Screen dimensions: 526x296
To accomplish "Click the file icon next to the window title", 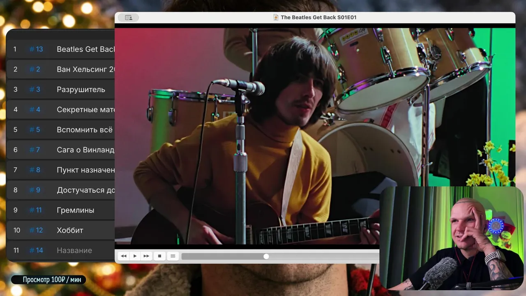I will [276, 17].
